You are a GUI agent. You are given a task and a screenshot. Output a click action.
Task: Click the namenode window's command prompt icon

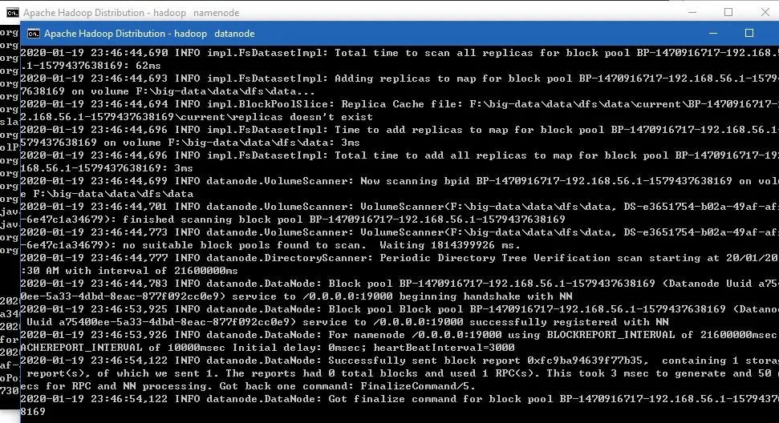tap(10, 13)
